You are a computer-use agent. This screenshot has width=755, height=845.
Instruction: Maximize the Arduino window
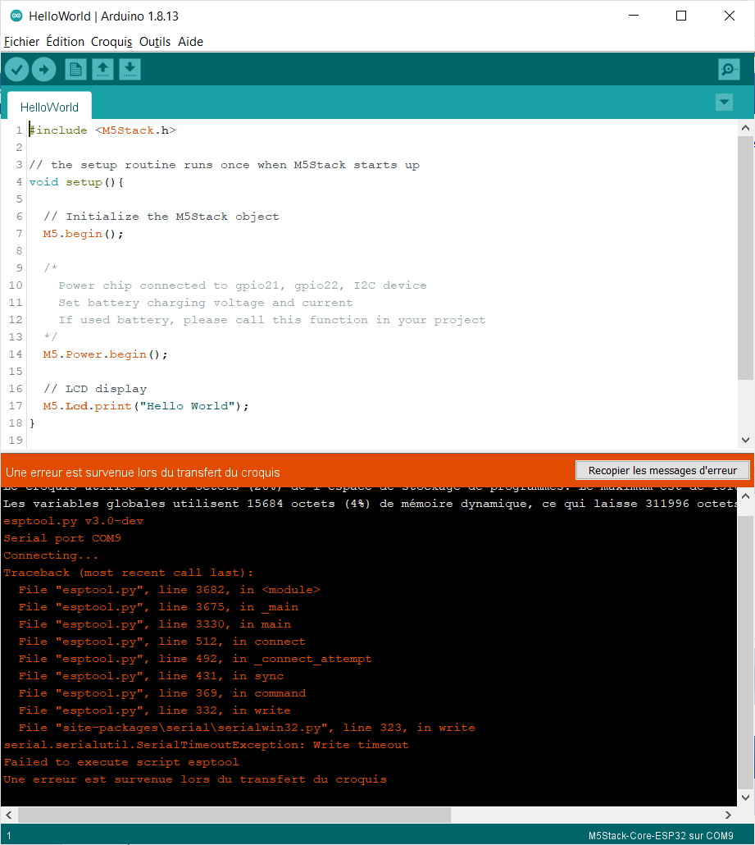tap(681, 16)
